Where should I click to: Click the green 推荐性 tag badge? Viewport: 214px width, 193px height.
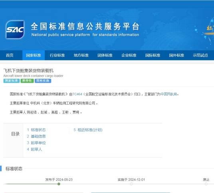click(x=27, y=81)
